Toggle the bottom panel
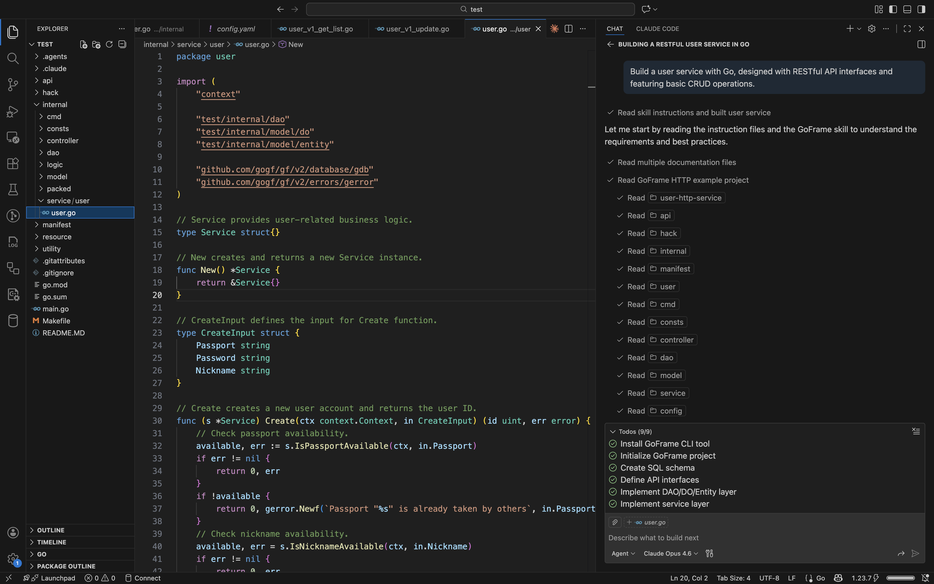The height and width of the screenshot is (584, 934). click(x=907, y=9)
